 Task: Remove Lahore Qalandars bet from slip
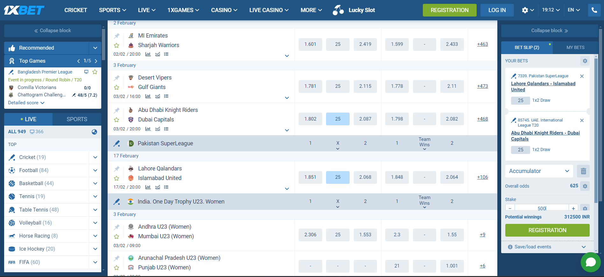tap(582, 76)
